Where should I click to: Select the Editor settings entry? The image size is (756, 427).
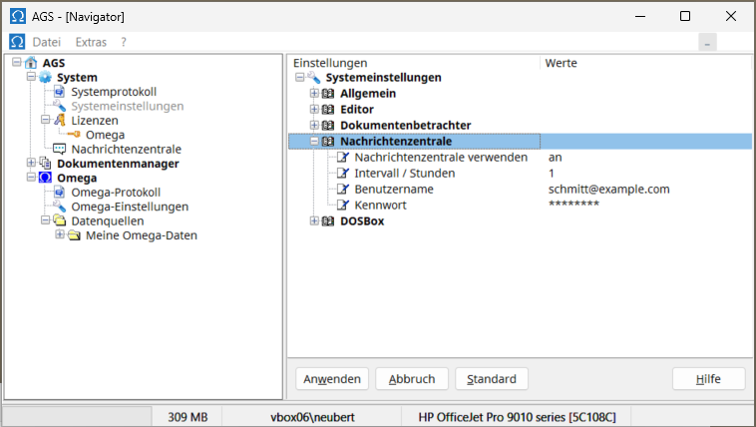[x=357, y=110]
